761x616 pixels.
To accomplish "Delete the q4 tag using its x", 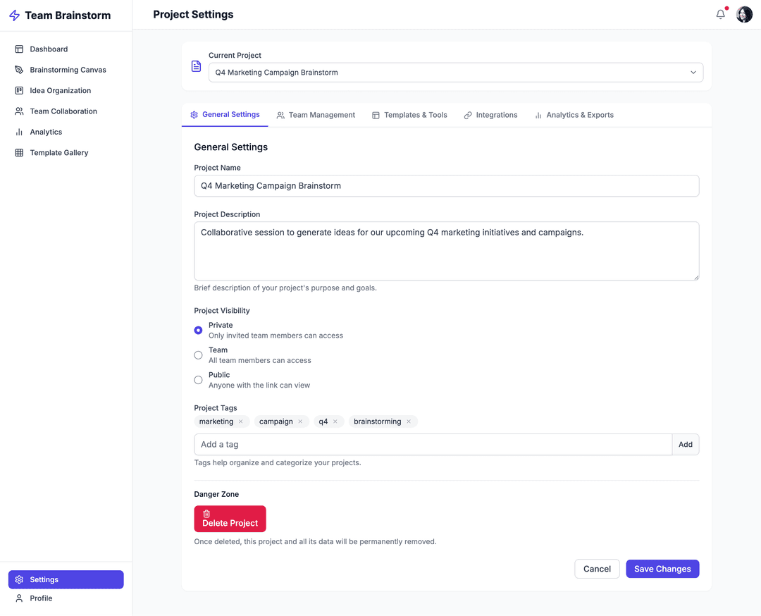I will 335,421.
